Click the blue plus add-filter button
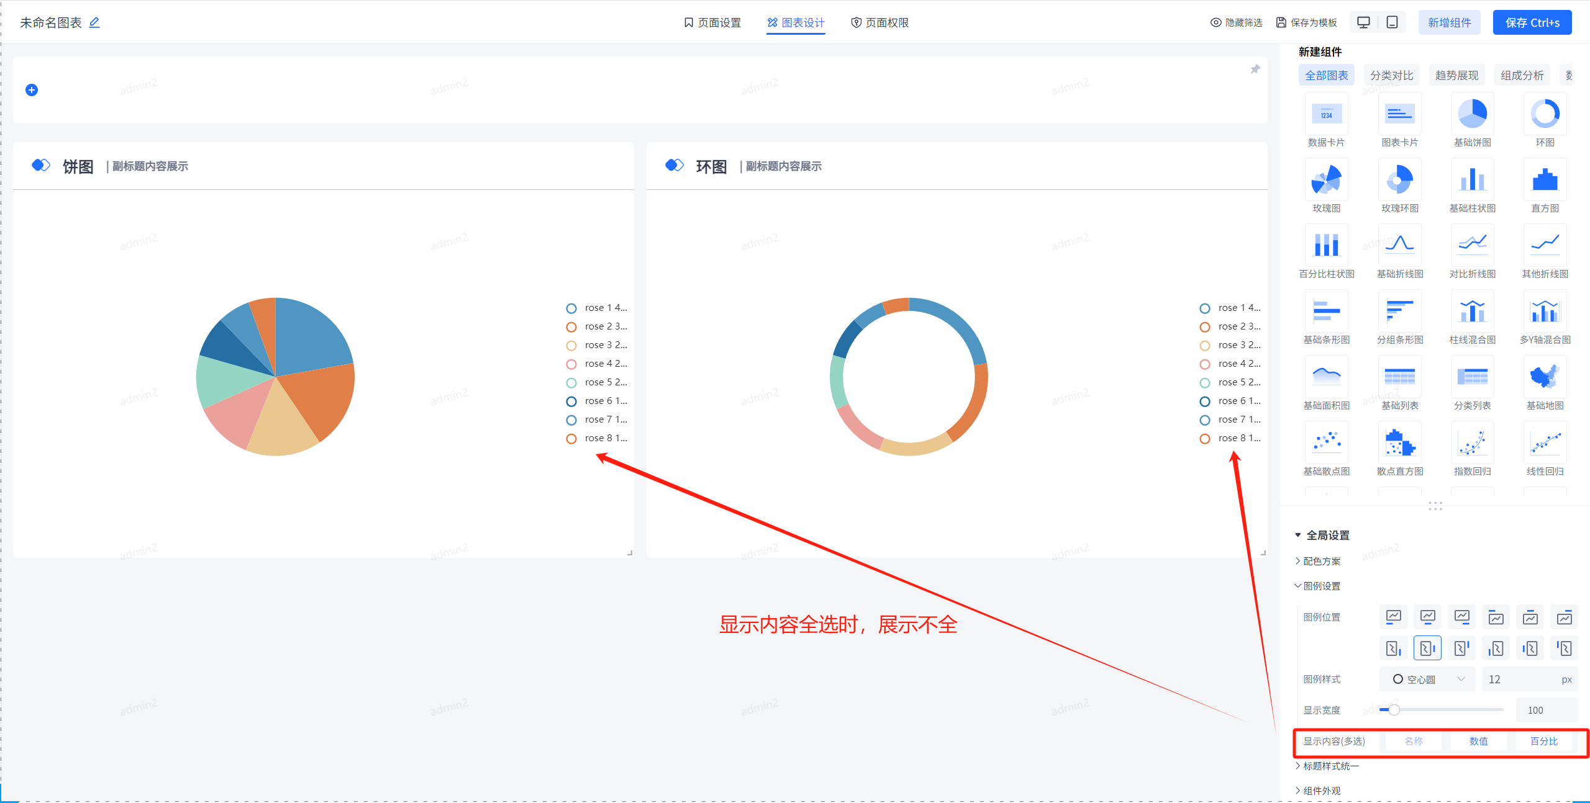The image size is (1590, 803). pyautogui.click(x=32, y=90)
